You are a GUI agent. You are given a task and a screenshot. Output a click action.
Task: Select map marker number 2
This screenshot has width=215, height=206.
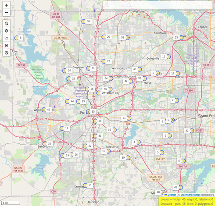click(177, 100)
